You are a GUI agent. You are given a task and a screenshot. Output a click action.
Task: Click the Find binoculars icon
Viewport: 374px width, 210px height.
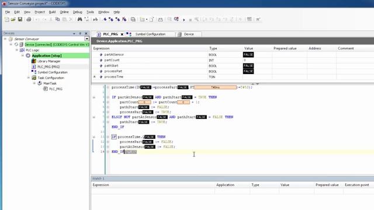(x=80, y=19)
